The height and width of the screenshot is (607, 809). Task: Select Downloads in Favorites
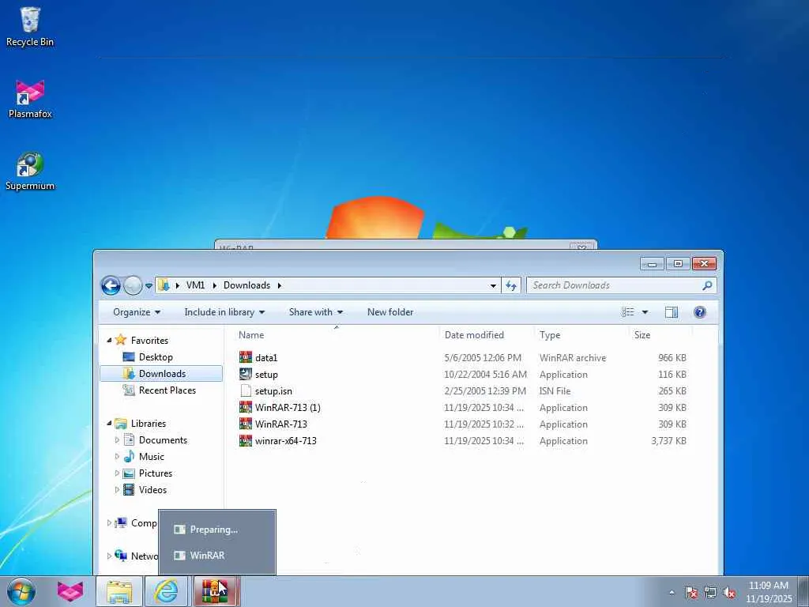[161, 374]
